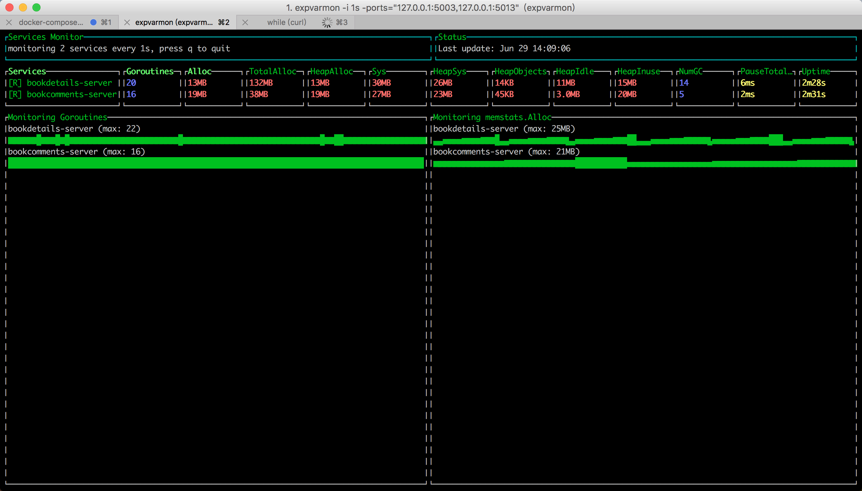Click the blue activity dot on docker-compose tab

click(x=93, y=22)
